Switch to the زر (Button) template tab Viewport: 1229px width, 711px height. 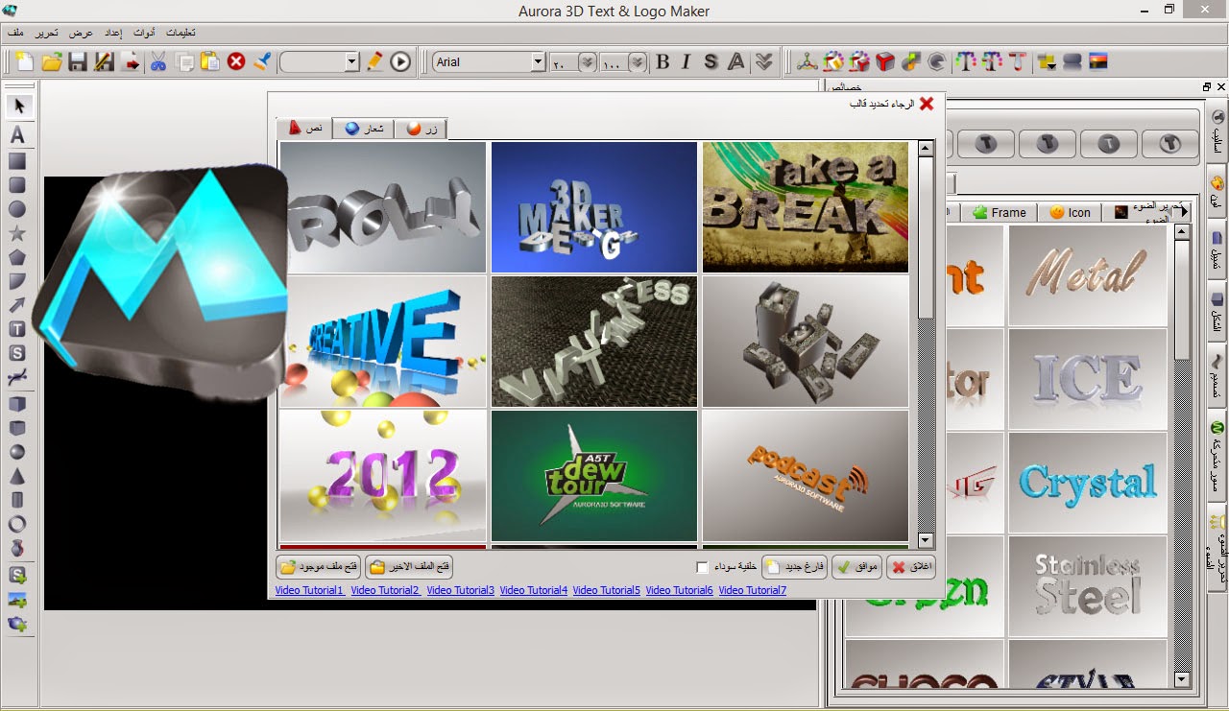click(x=422, y=129)
